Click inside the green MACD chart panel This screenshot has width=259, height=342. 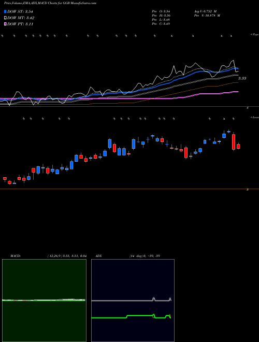[x=44, y=300]
